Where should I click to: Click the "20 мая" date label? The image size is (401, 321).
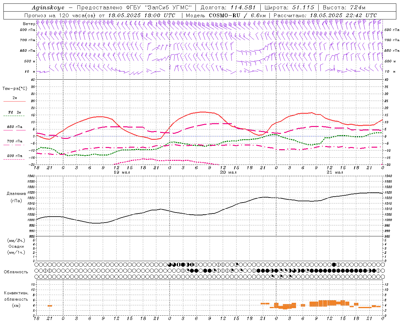click(228, 172)
